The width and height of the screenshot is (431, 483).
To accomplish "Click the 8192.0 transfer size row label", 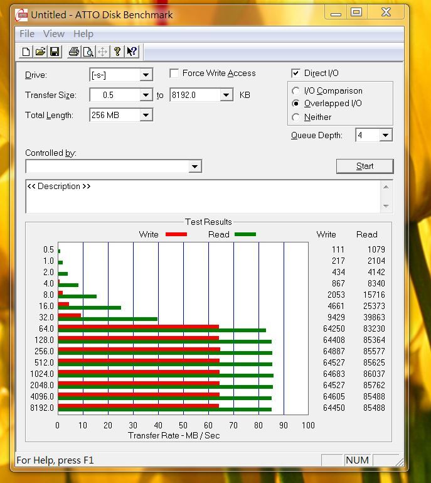I will [42, 408].
